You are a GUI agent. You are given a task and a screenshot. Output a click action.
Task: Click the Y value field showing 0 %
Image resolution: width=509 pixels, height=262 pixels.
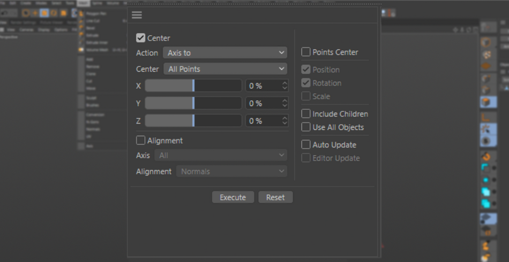[x=263, y=103]
